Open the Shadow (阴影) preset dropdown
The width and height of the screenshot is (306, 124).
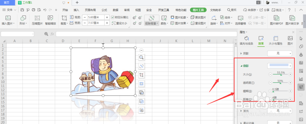coord(280,53)
